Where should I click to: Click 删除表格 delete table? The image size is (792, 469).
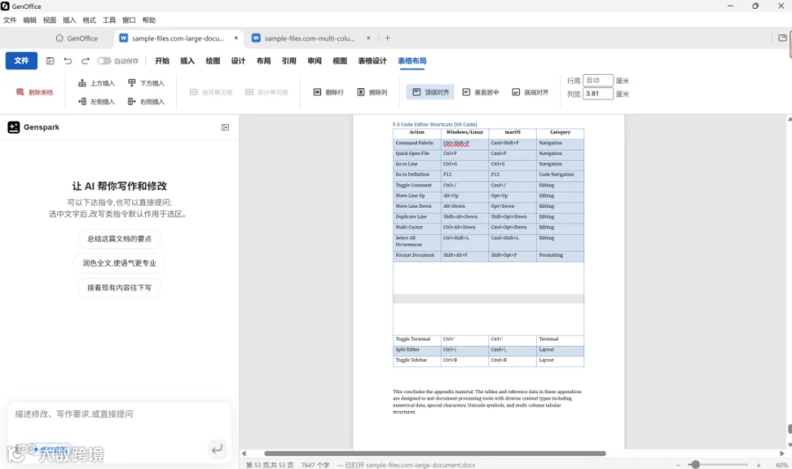pos(34,92)
